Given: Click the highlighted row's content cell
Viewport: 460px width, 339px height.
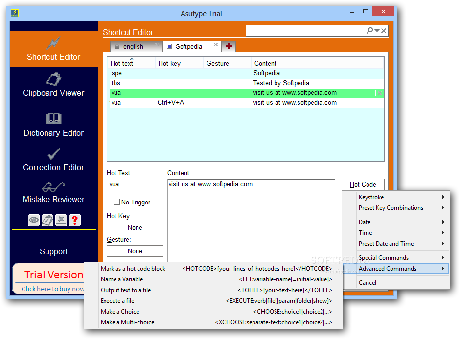Looking at the screenshot, I should click(295, 93).
